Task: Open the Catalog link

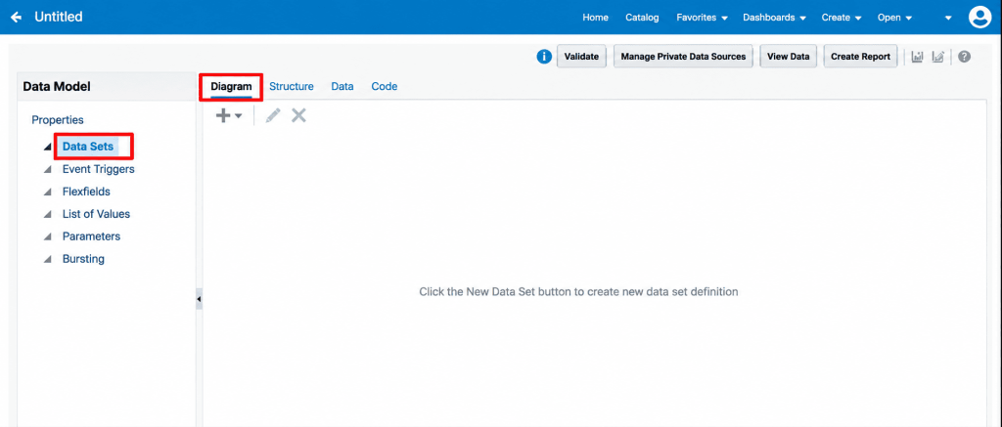Action: pos(642,18)
